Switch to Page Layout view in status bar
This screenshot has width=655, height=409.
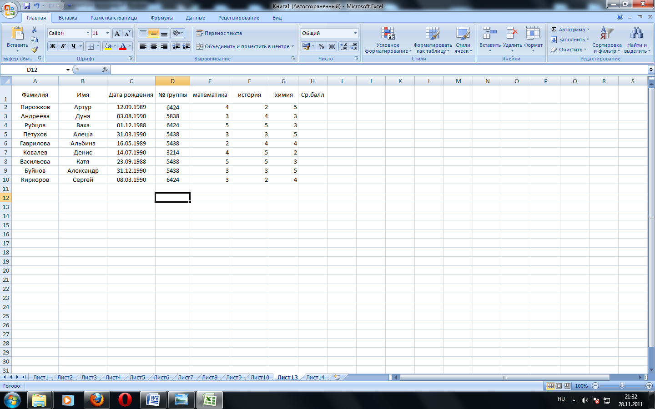(559, 386)
